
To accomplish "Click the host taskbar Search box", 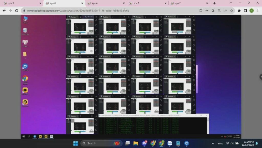I will [x=101, y=143].
